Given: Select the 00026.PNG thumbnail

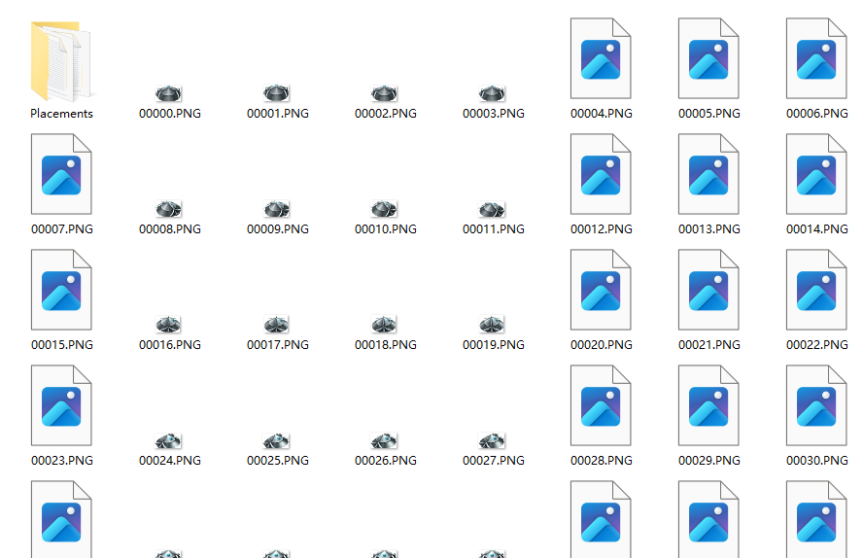Looking at the screenshot, I should point(385,441).
